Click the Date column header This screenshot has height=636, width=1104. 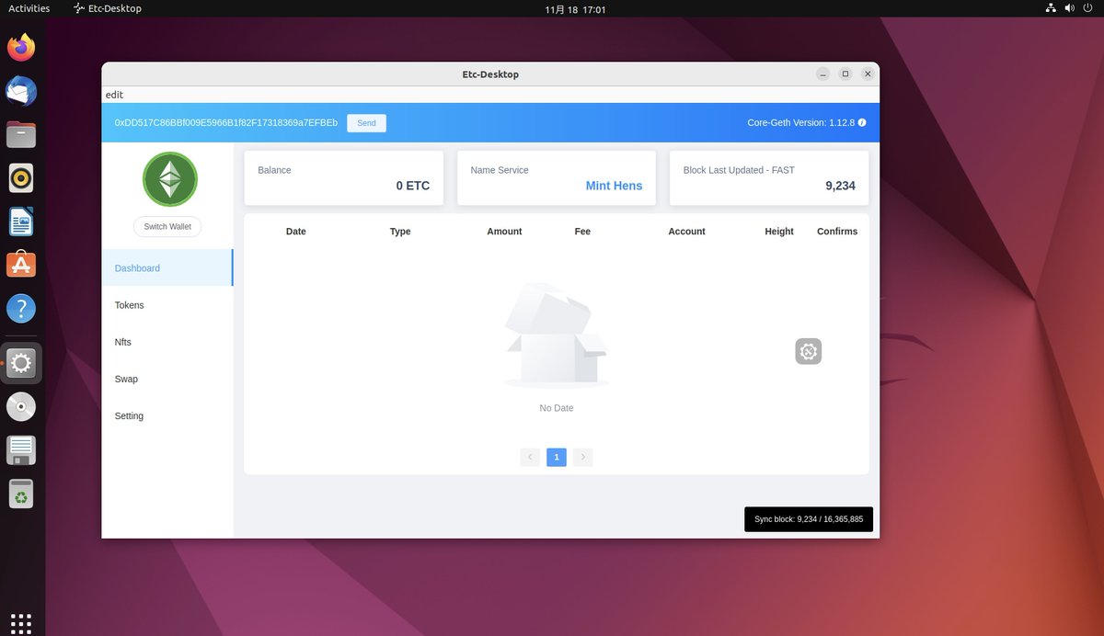pos(296,232)
